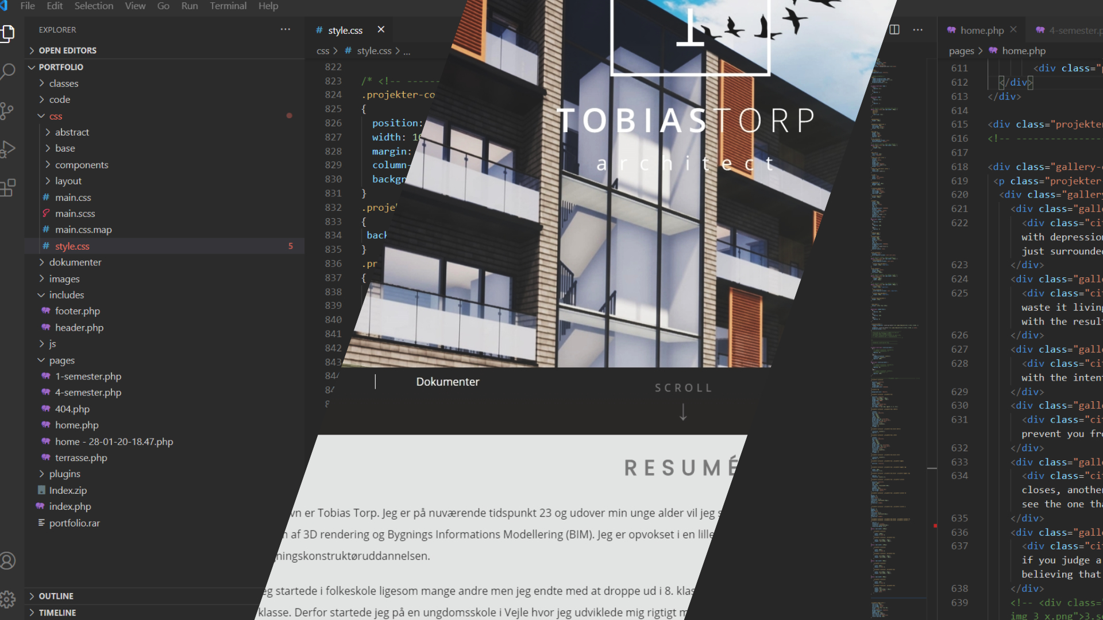This screenshot has height=620, width=1103.
Task: Open the Source Control view
Action: tap(7, 111)
